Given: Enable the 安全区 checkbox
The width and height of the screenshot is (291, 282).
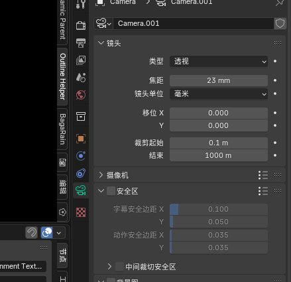Looking at the screenshot, I should 111,191.
